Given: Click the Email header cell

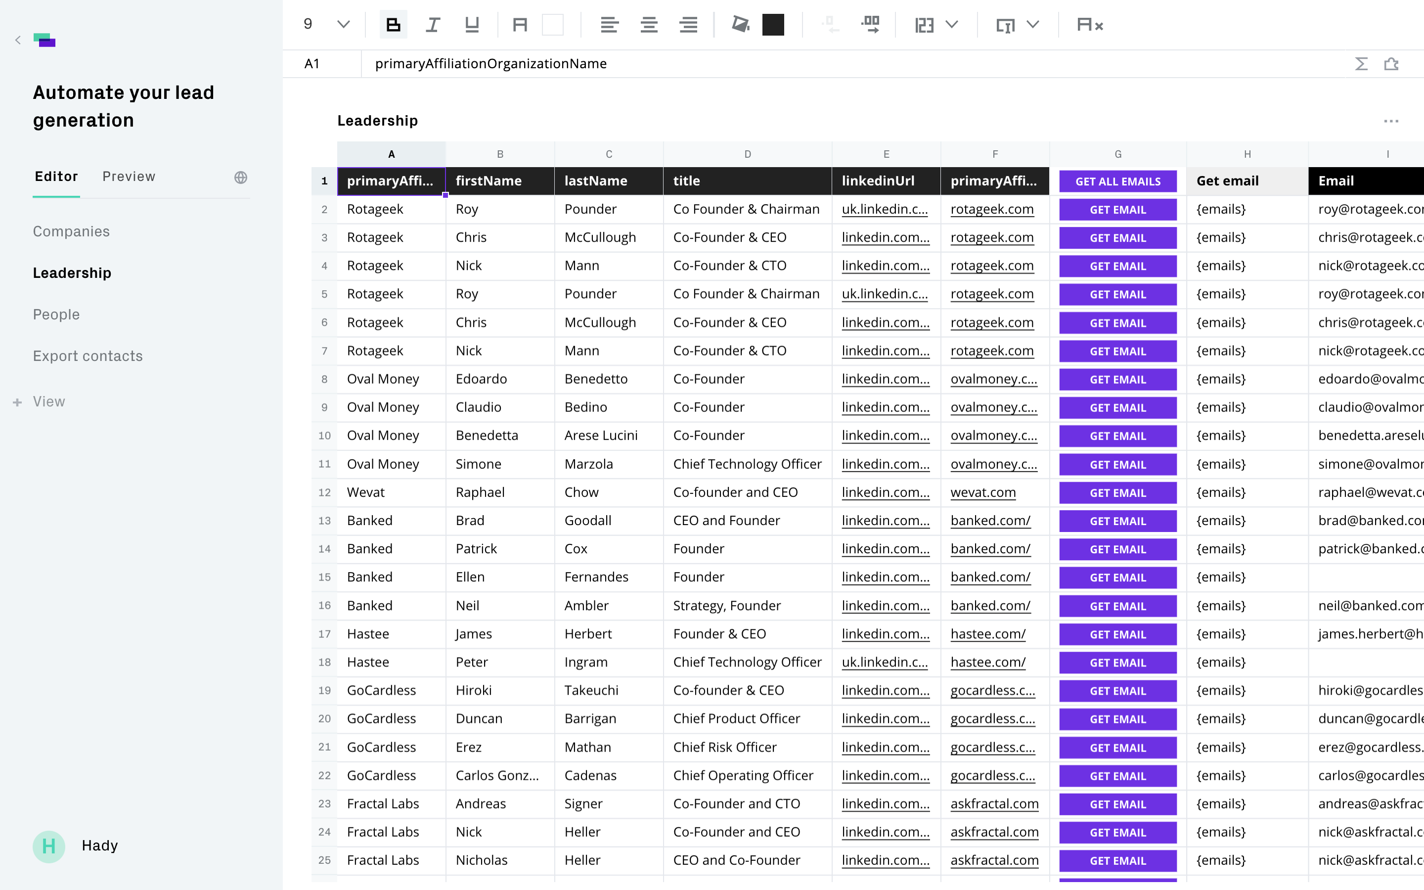Looking at the screenshot, I should pyautogui.click(x=1366, y=180).
